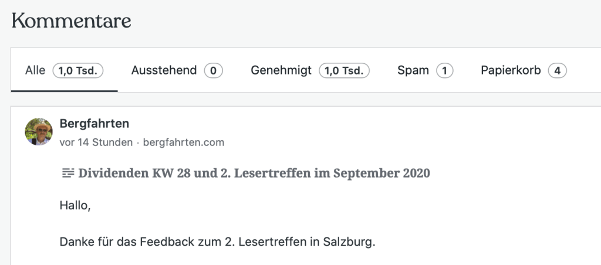Click the Papierkorb count badge showing 4
This screenshot has width=601, height=265.
pos(557,71)
